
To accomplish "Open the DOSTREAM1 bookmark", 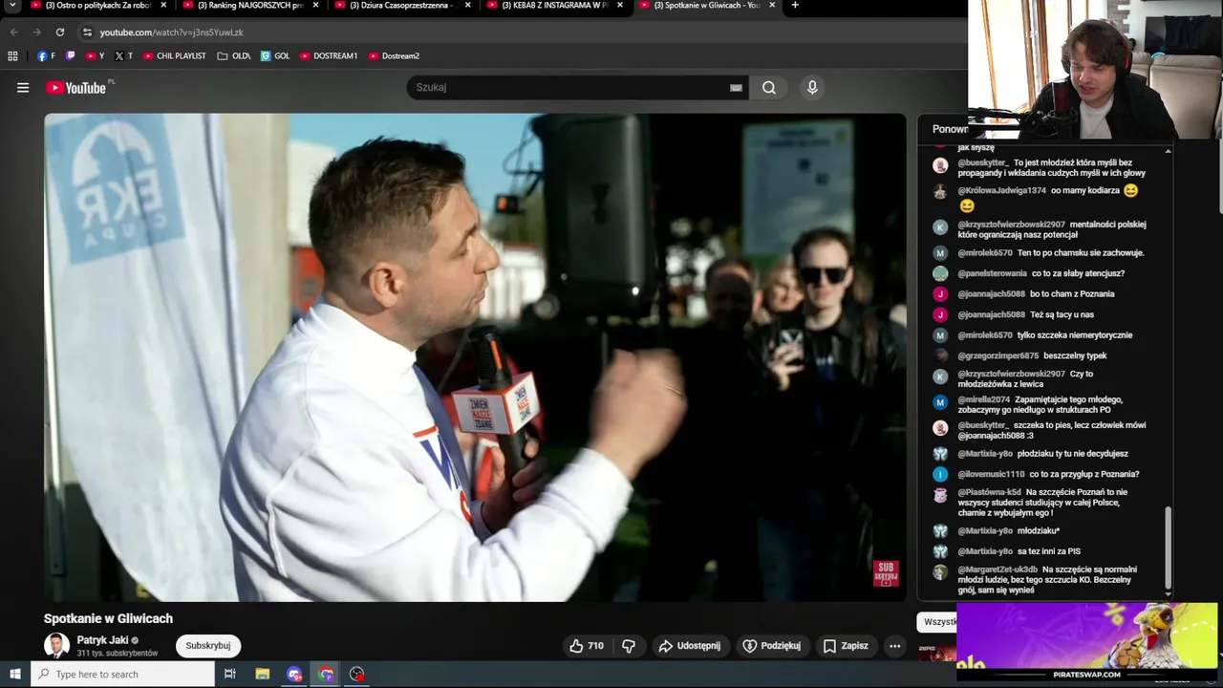I will point(329,56).
